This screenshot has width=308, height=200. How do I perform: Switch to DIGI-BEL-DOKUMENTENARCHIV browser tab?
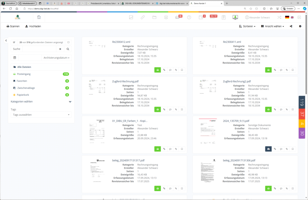(x=137, y=3)
